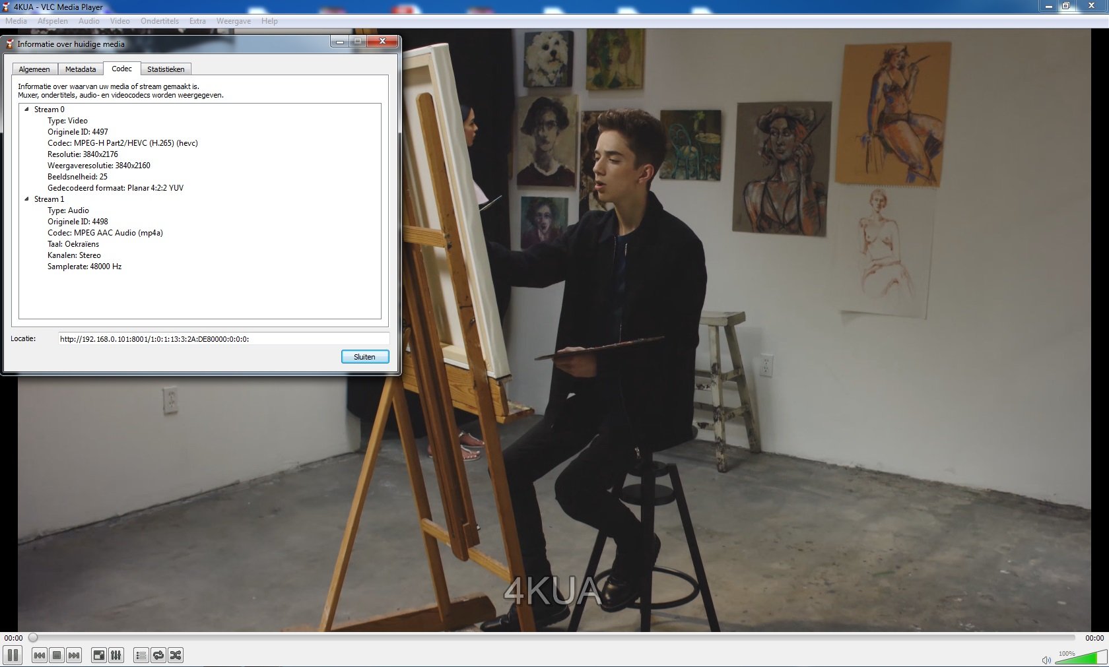Restore down the VLC main window

(x=1065, y=6)
